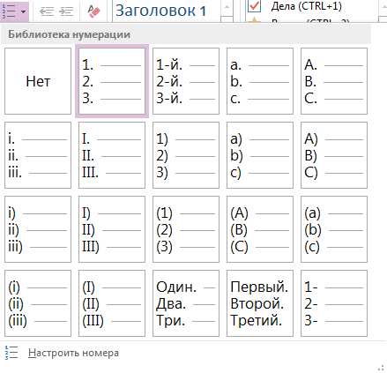
Task: Clear formatting with the eraser icon
Action: click(93, 11)
